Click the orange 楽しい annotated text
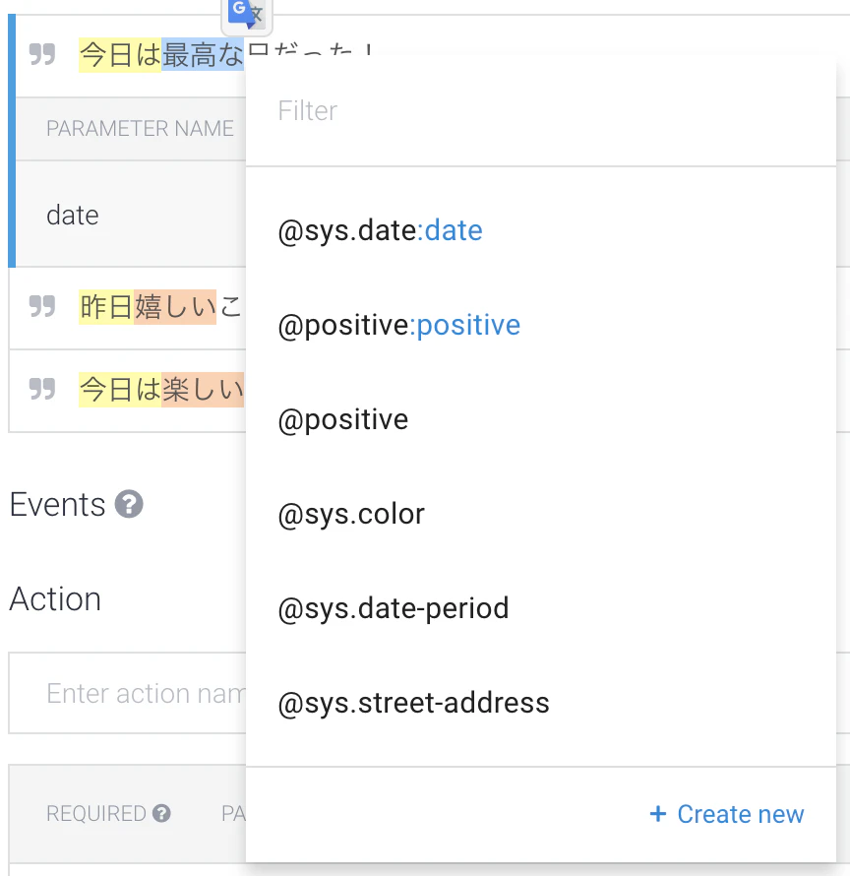The height and width of the screenshot is (876, 850). point(203,390)
